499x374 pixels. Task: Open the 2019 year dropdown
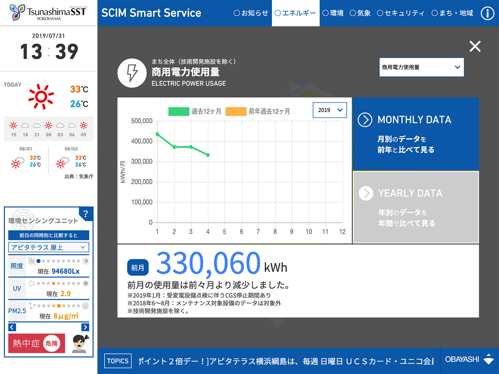pyautogui.click(x=329, y=110)
